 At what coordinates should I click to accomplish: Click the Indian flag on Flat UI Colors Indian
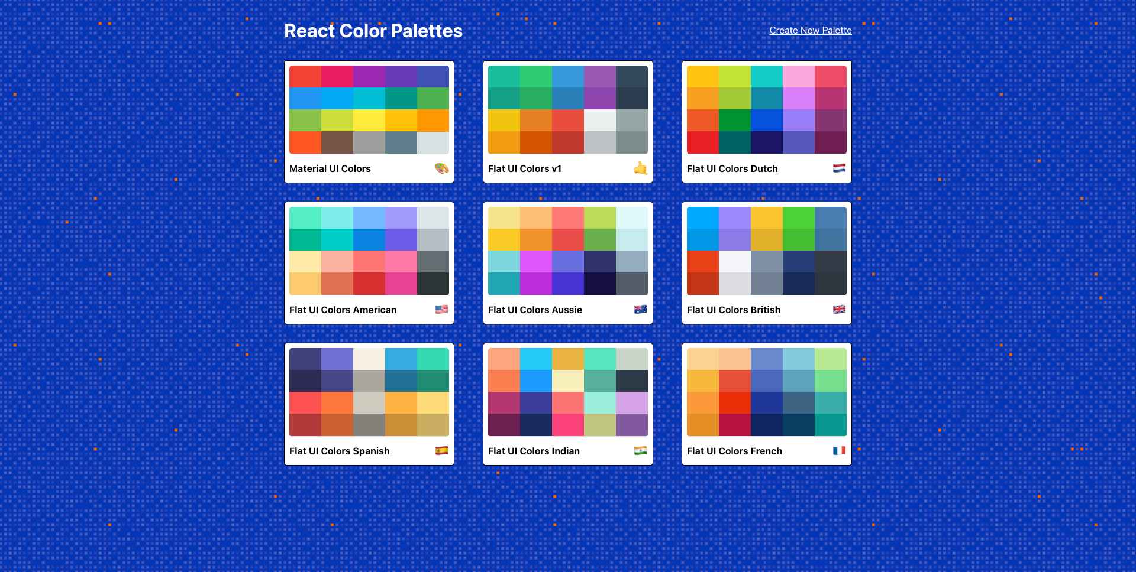point(640,451)
